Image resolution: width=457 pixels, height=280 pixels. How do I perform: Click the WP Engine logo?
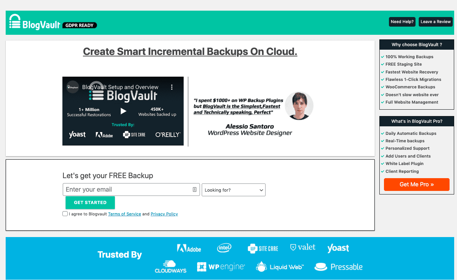click(x=221, y=267)
